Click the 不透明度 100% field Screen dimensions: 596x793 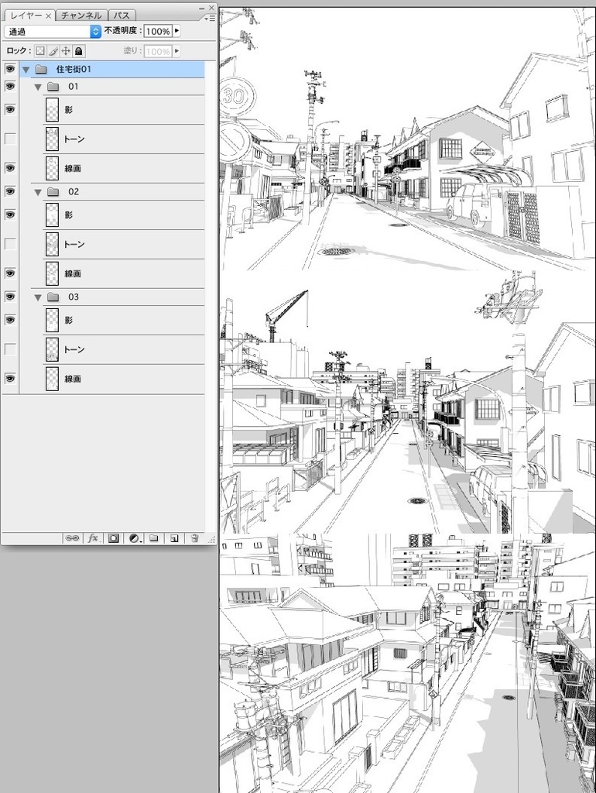tap(158, 31)
